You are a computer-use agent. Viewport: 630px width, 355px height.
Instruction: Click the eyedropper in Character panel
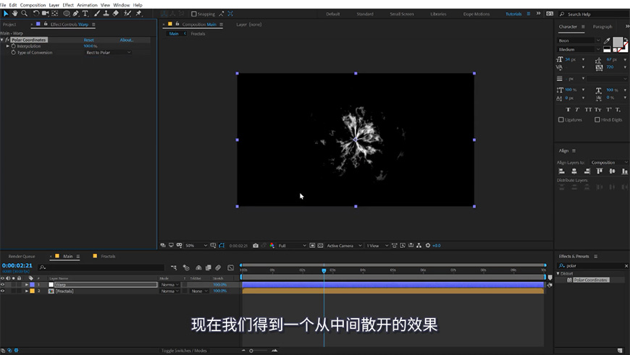pyautogui.click(x=607, y=40)
